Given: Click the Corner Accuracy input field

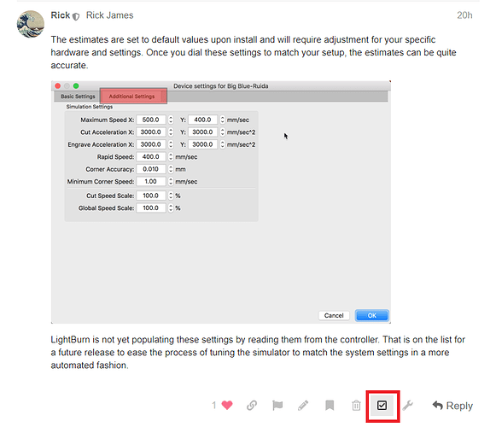Looking at the screenshot, I should click(151, 169).
